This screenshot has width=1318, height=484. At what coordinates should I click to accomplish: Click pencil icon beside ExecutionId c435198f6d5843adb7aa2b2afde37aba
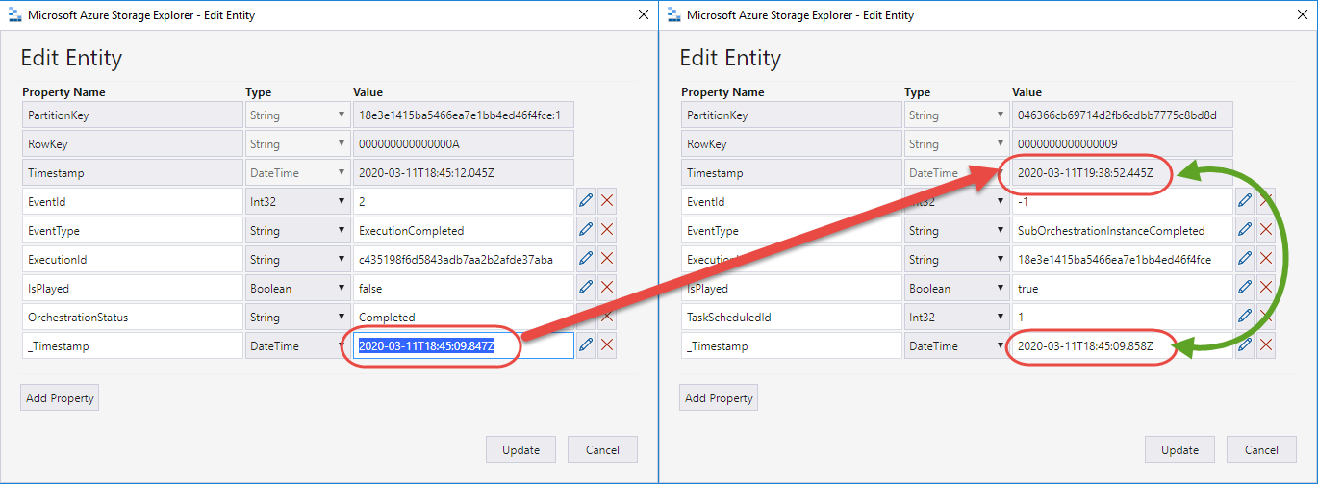click(586, 259)
